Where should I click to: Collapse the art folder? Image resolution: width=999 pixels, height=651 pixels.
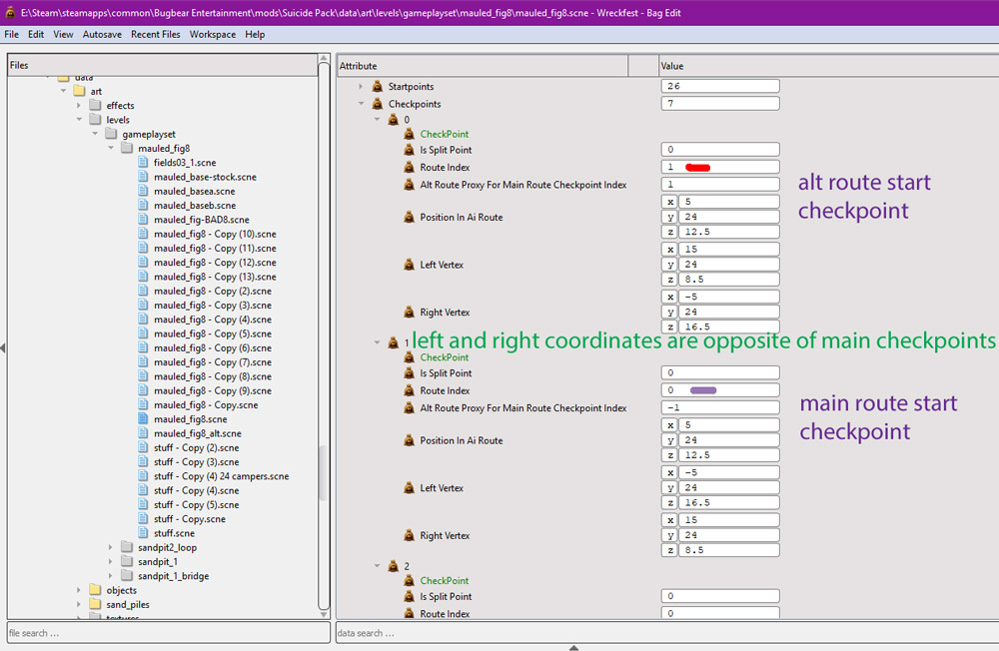coord(63,91)
